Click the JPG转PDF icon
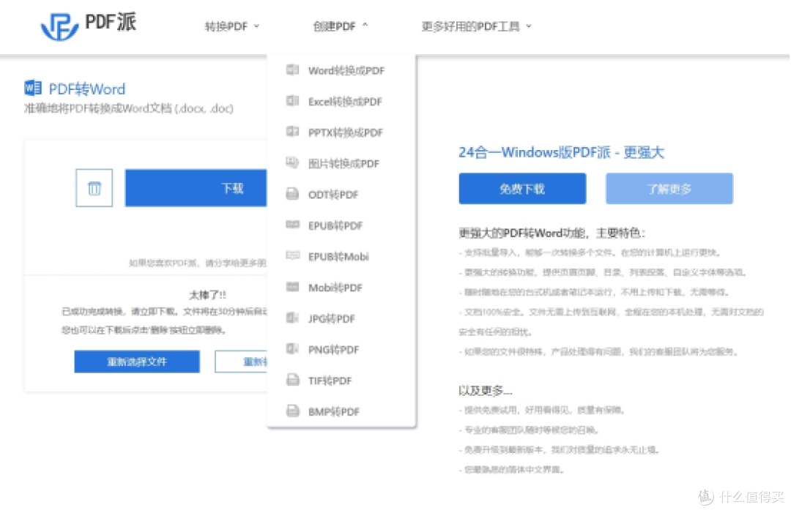This screenshot has width=791, height=513. point(292,318)
